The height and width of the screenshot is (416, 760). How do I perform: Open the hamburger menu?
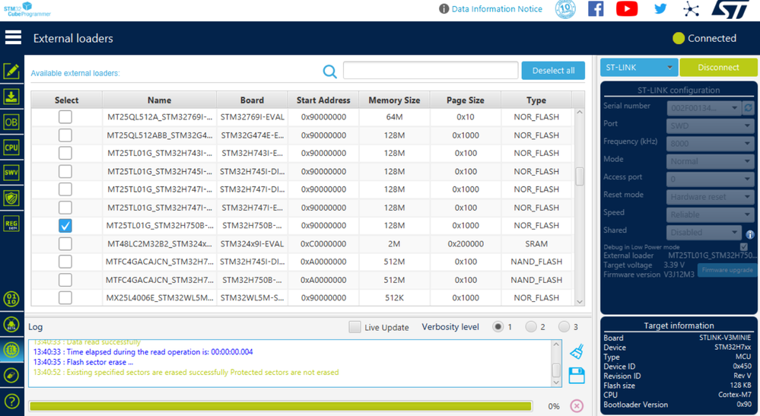[x=13, y=37]
